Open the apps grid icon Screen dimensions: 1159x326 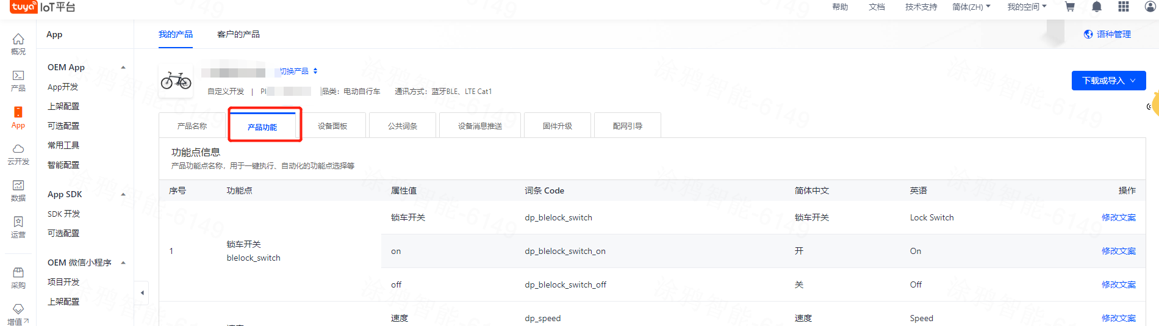(1124, 7)
